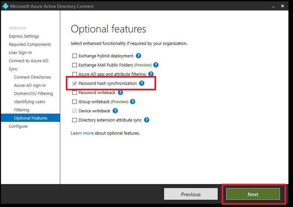The width and height of the screenshot is (293, 207).
Task: Select Domain/OU Filtering in sidebar
Action: (33, 94)
